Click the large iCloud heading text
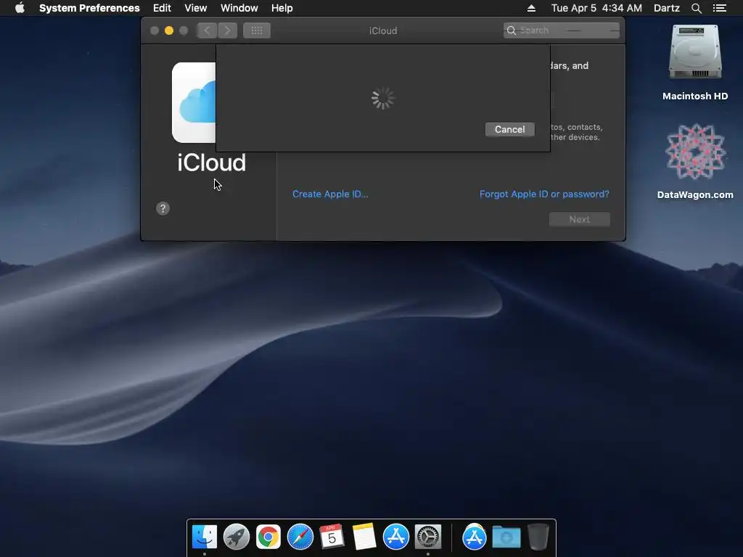The image size is (743, 557). click(x=211, y=162)
